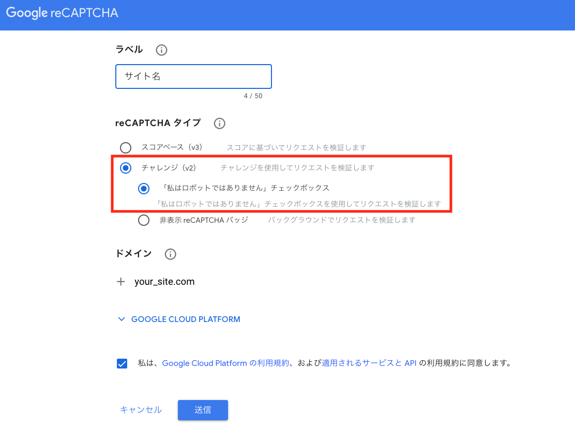Click 「私はロボットではありません」チェックボックスを使用して description text
575x430 pixels.
(298, 204)
